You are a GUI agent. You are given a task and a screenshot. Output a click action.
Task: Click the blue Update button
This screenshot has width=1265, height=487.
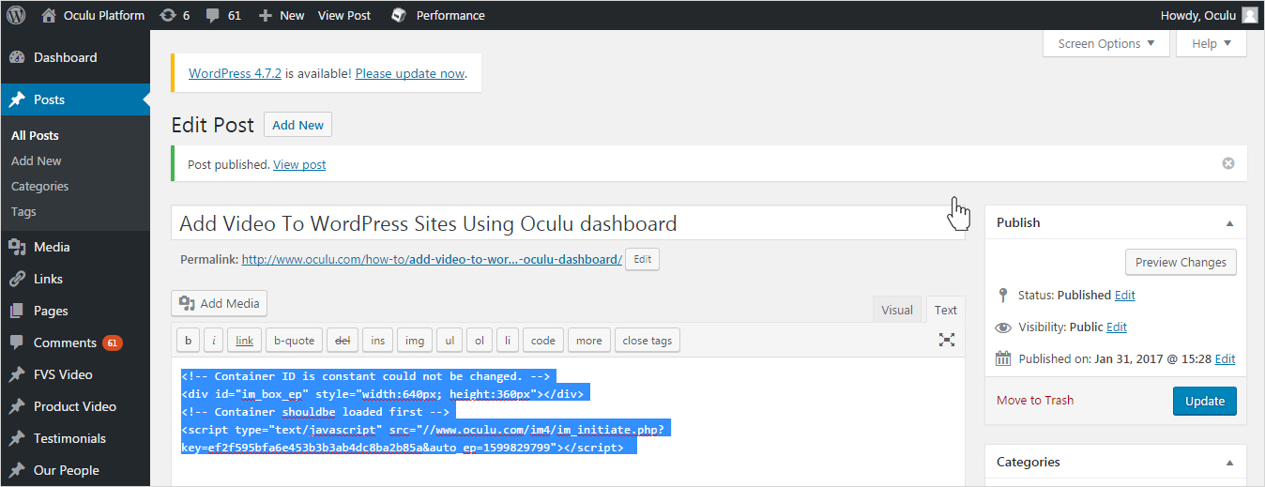click(1205, 401)
